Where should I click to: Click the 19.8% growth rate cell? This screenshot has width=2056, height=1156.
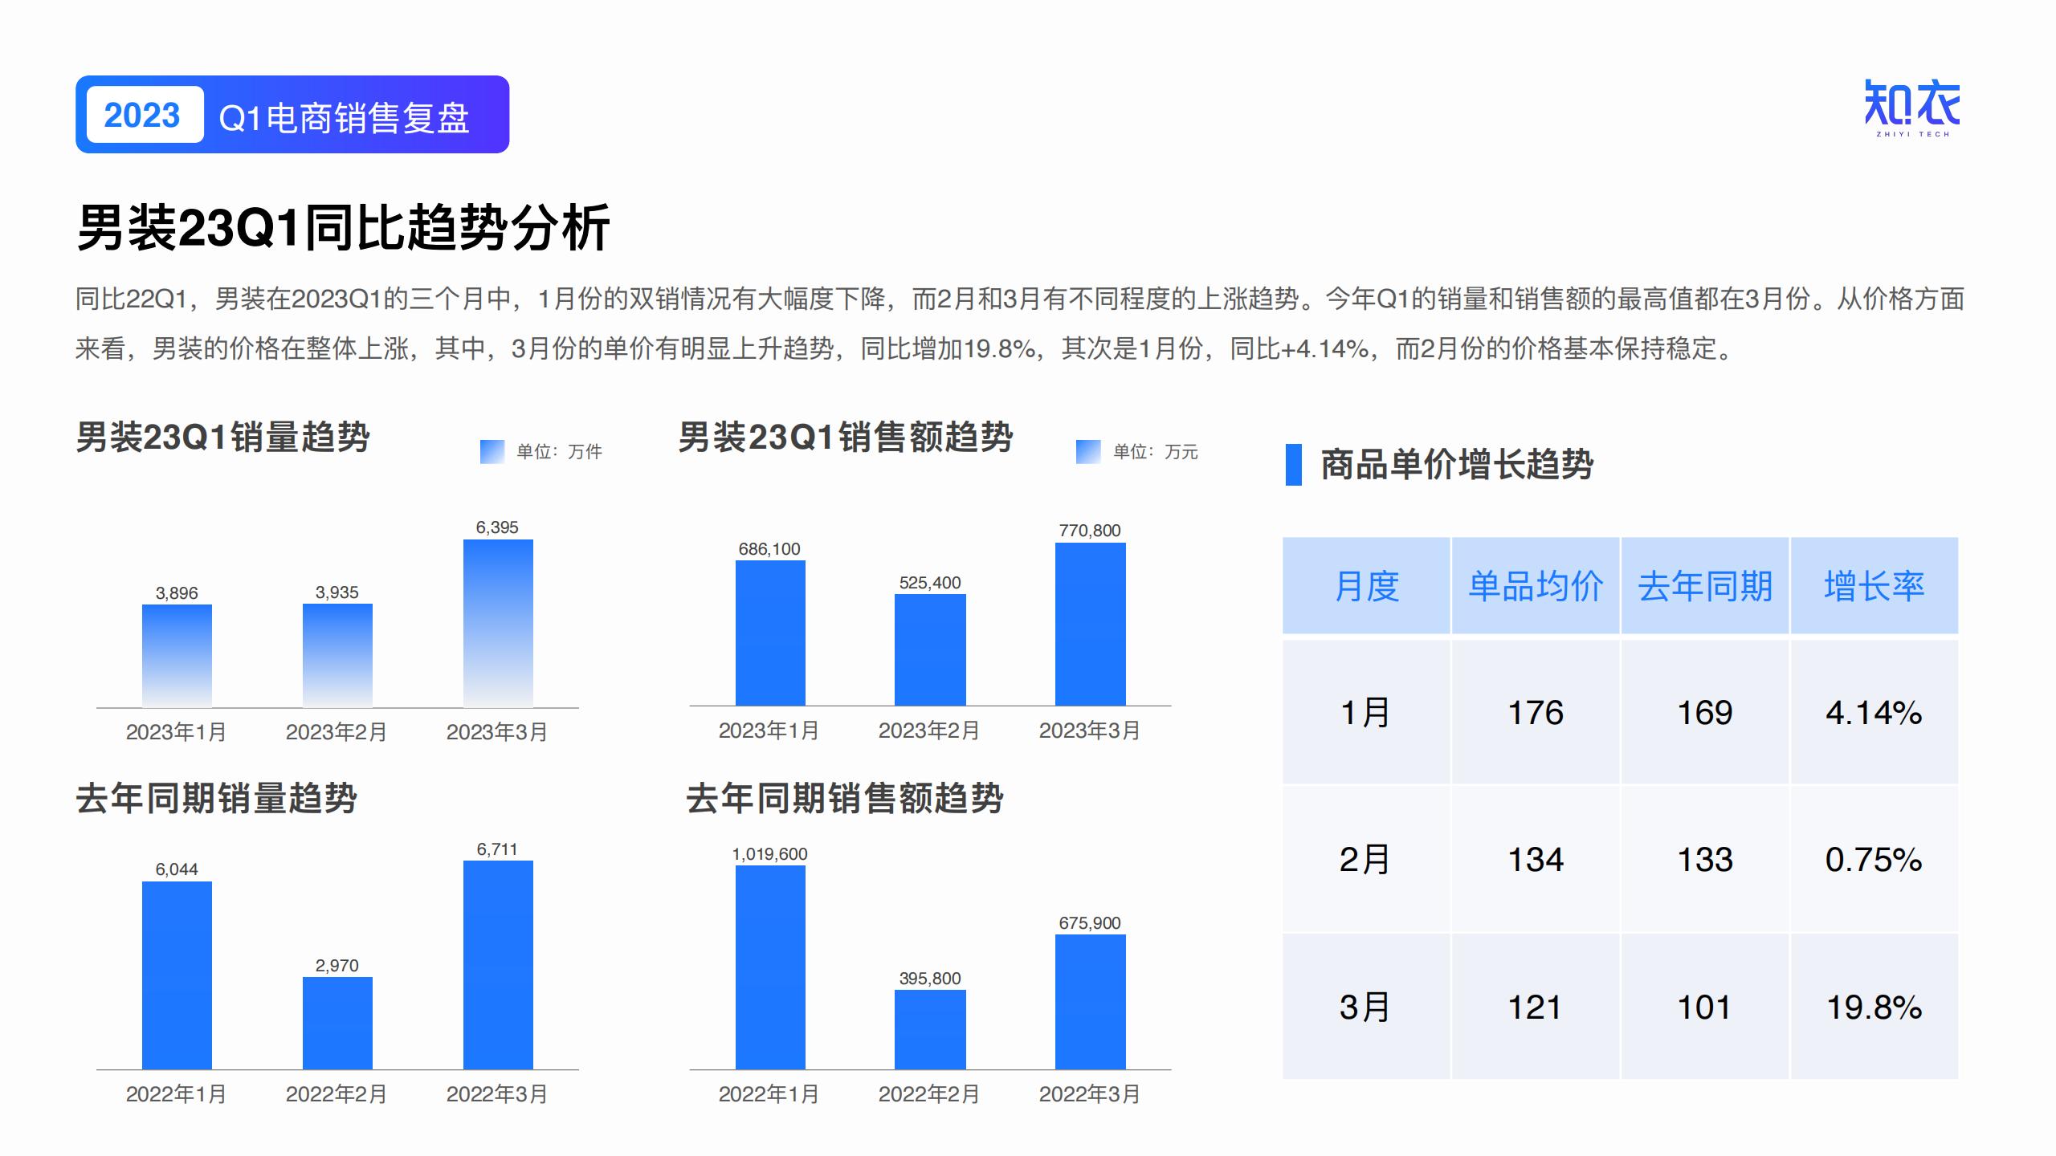click(1874, 1007)
